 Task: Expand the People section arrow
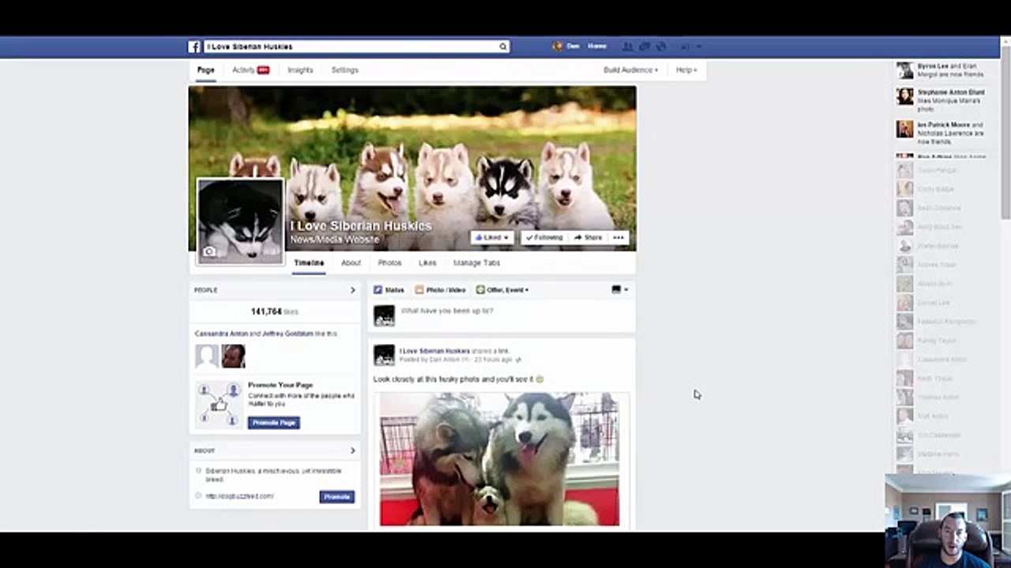click(352, 290)
